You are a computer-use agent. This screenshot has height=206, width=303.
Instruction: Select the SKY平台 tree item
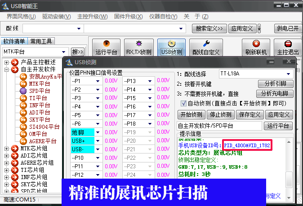pos(40,119)
